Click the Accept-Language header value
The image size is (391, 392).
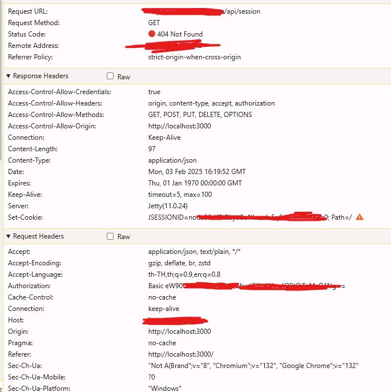tap(184, 274)
